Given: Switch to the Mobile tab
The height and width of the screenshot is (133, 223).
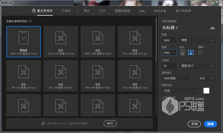Looking at the screenshot, I should tap(160, 11).
